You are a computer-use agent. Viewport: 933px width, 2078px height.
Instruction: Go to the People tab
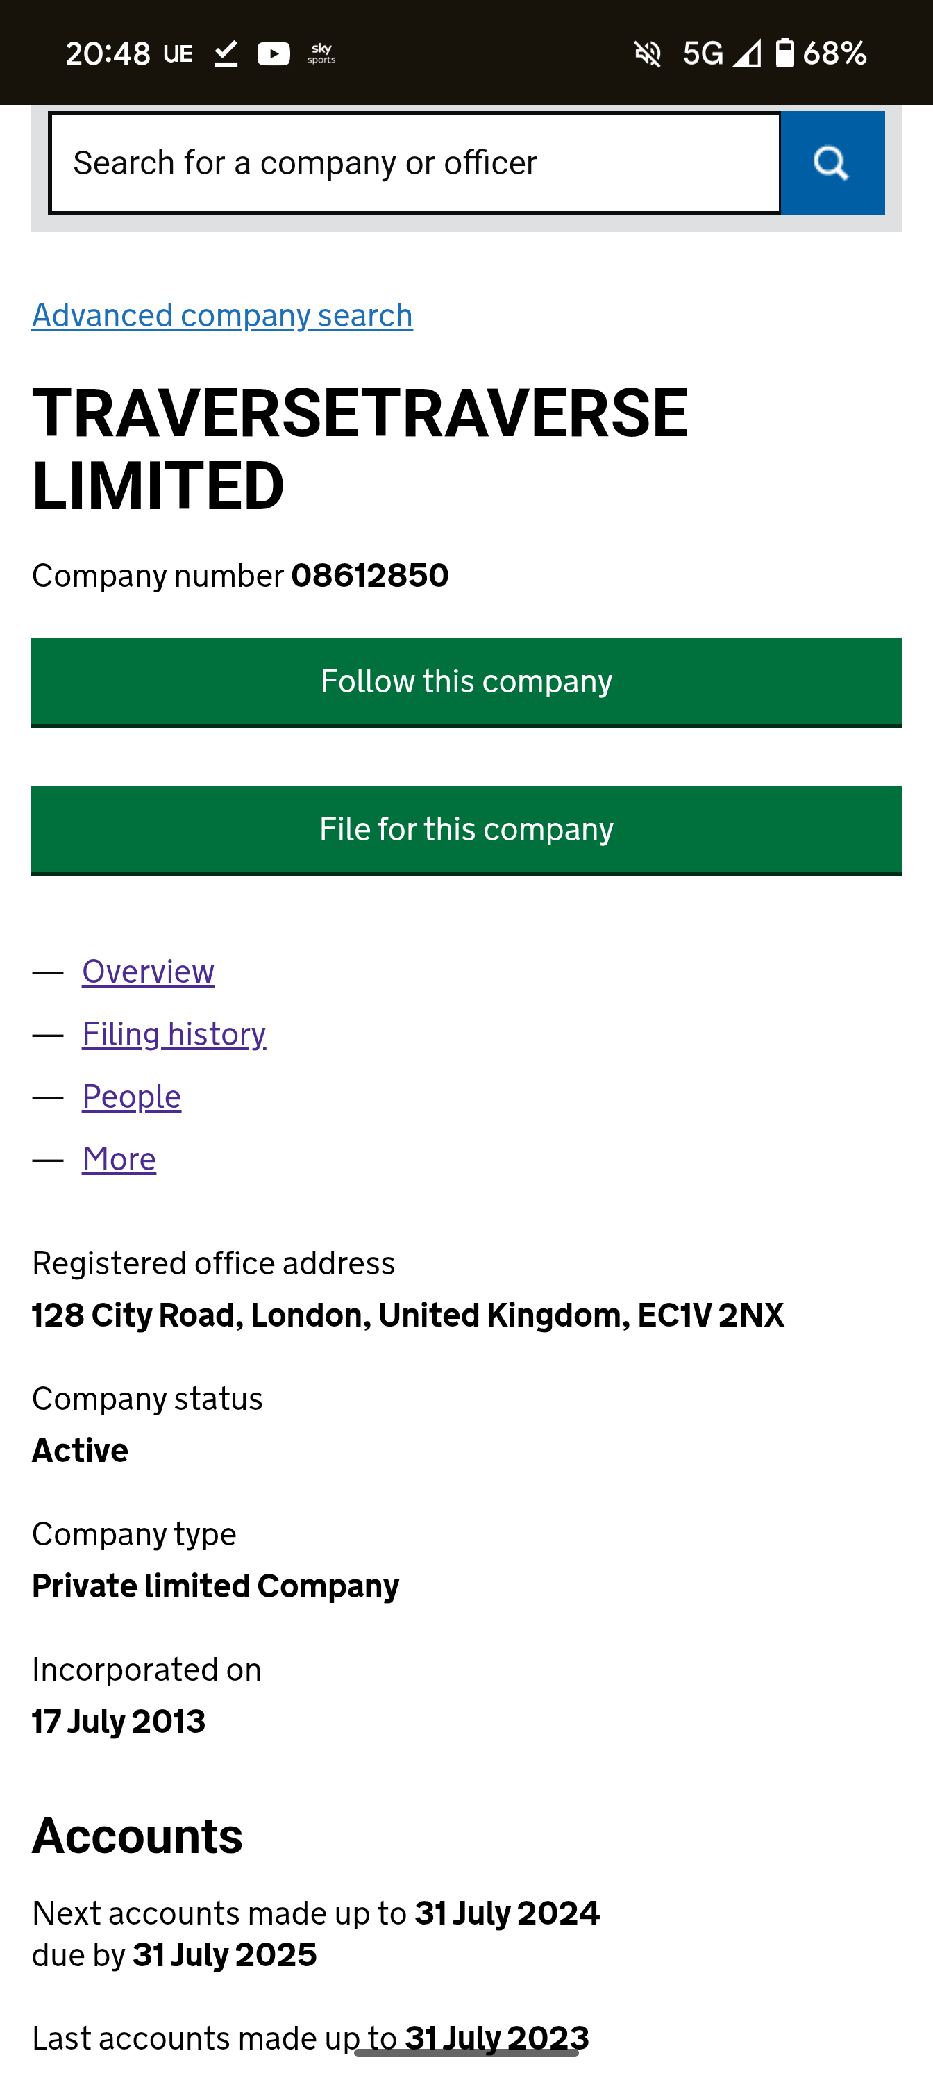pyautogui.click(x=133, y=1096)
